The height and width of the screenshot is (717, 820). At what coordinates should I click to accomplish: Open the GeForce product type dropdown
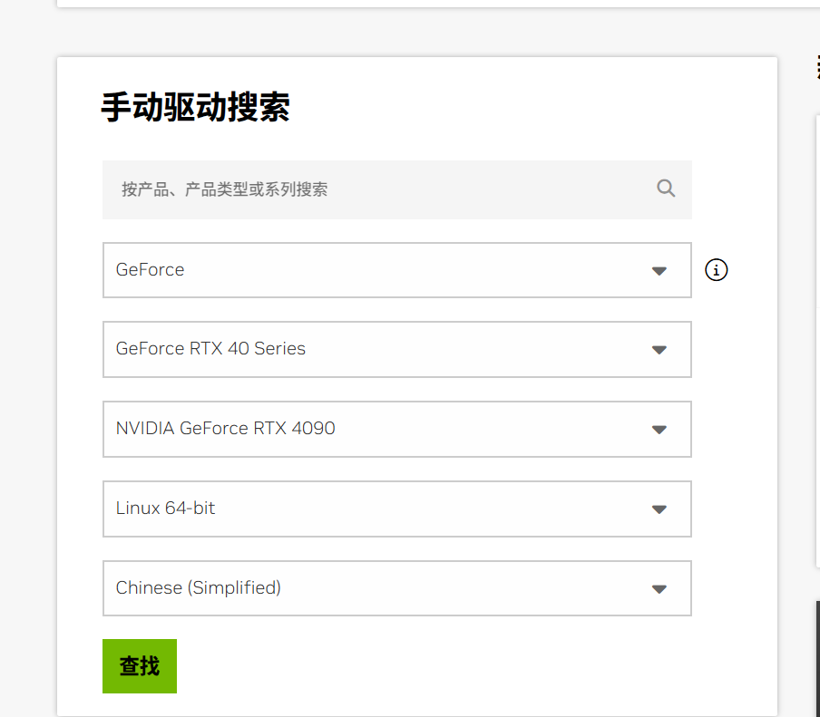point(397,270)
